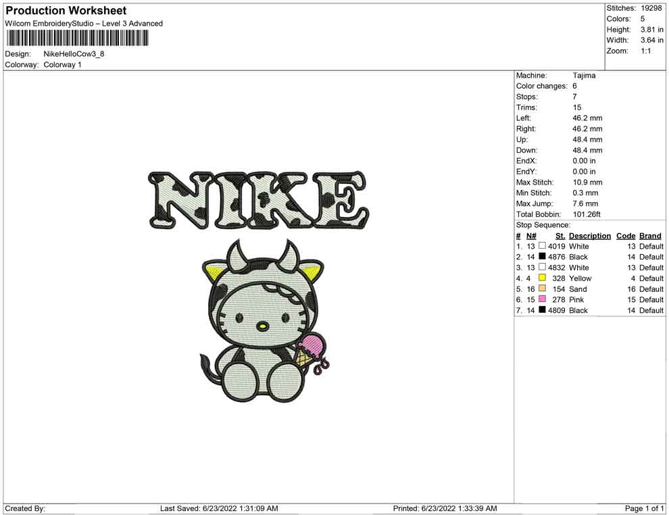Screen dimensions: 669x515
Task: Click the Created By label in the footer
Action: [x=25, y=508]
